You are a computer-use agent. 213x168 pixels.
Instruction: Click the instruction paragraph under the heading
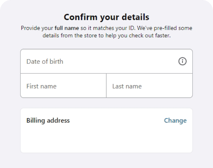pyautogui.click(x=106, y=32)
